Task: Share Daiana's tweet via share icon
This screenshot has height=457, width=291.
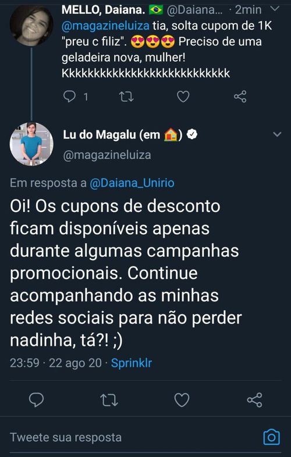Action: coord(240,97)
